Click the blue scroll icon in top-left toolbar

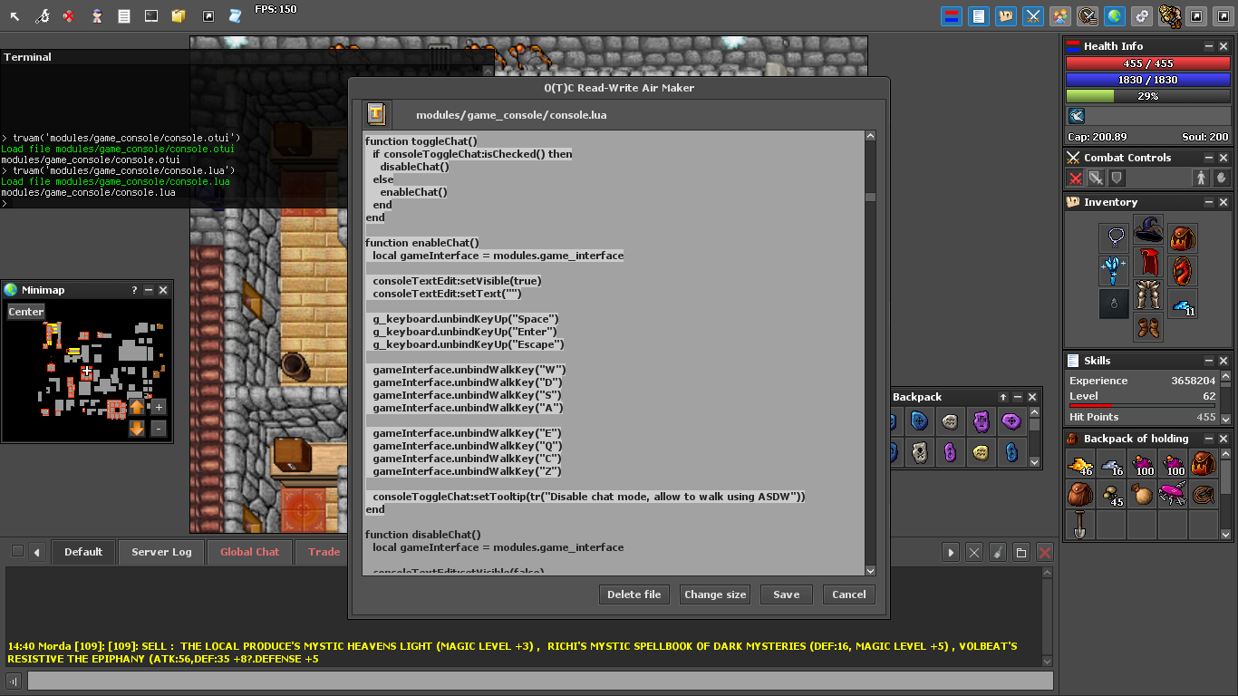click(235, 16)
